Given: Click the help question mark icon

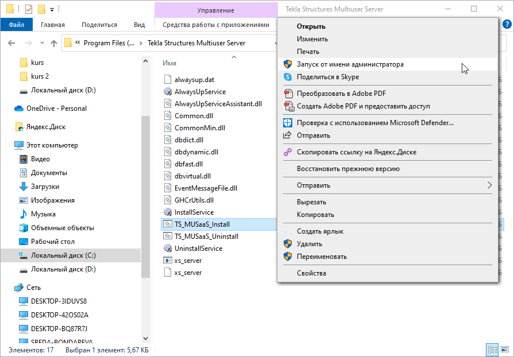Looking at the screenshot, I should click(x=507, y=24).
